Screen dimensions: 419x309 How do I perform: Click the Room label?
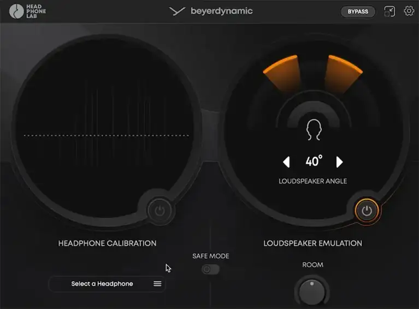pos(312,265)
